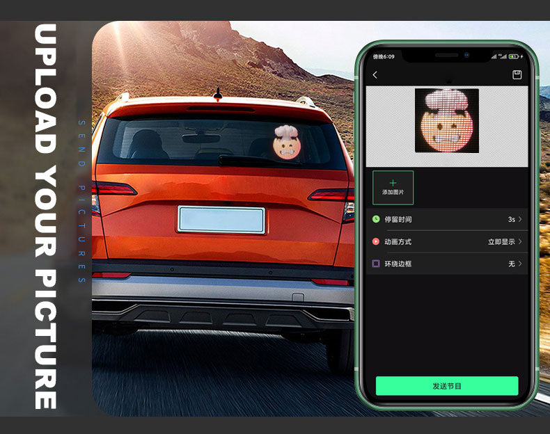Click the 添加图片 label
The width and height of the screenshot is (550, 434).
click(393, 193)
